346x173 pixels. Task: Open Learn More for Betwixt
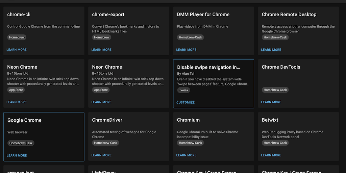tap(271, 155)
